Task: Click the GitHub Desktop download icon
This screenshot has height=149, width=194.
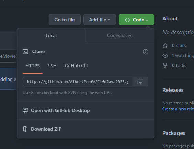Action: [25, 110]
